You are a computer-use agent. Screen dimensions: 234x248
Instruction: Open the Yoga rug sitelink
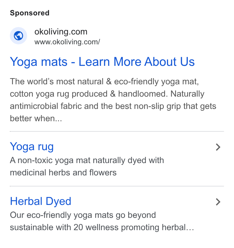(x=32, y=147)
